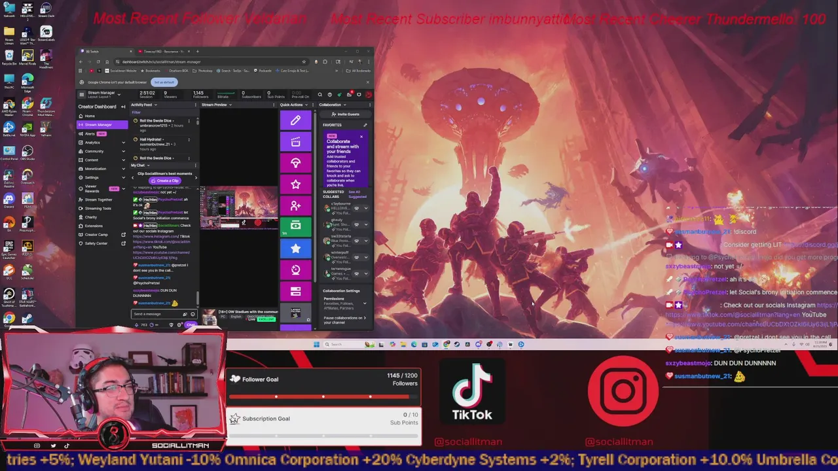This screenshot has height=471, width=838.
Task: Click the server-stack quick action tile
Action: (x=295, y=291)
